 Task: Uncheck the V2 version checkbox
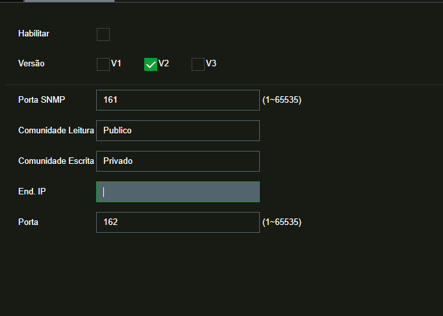pos(151,64)
